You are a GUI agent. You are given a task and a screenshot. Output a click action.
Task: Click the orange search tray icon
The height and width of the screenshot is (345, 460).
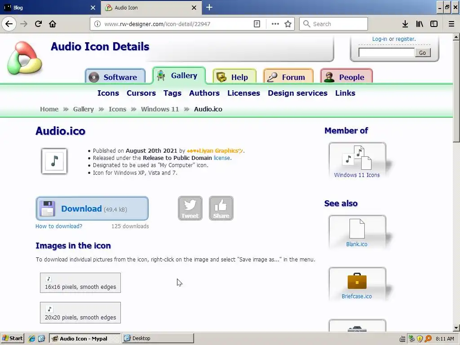pos(428,339)
